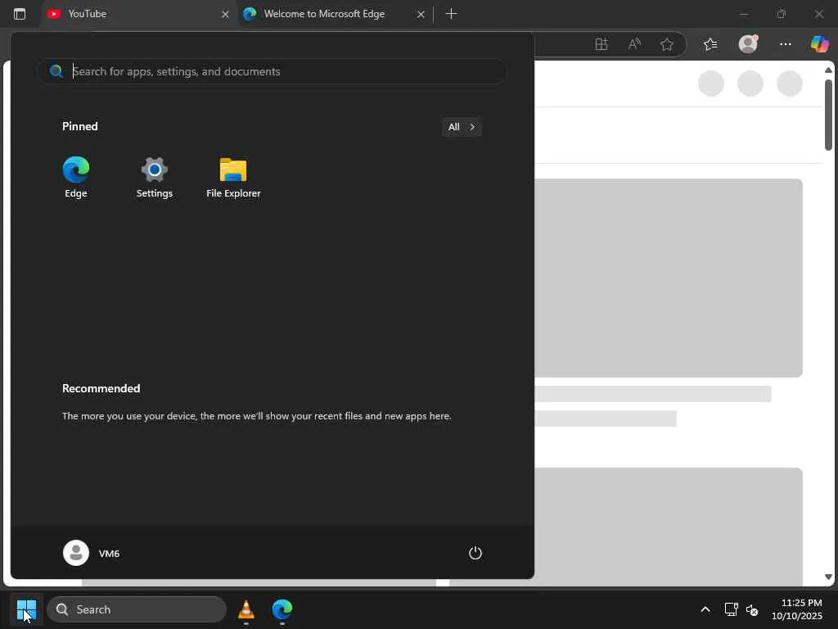Click the Start menu power button
Screen dimensions: 838x629
point(475,553)
